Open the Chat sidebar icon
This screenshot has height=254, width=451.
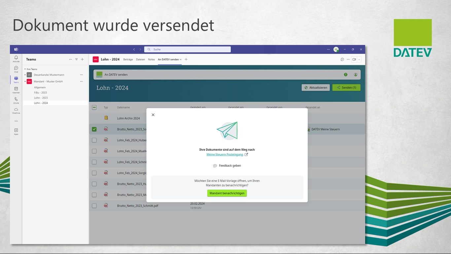coord(16,68)
